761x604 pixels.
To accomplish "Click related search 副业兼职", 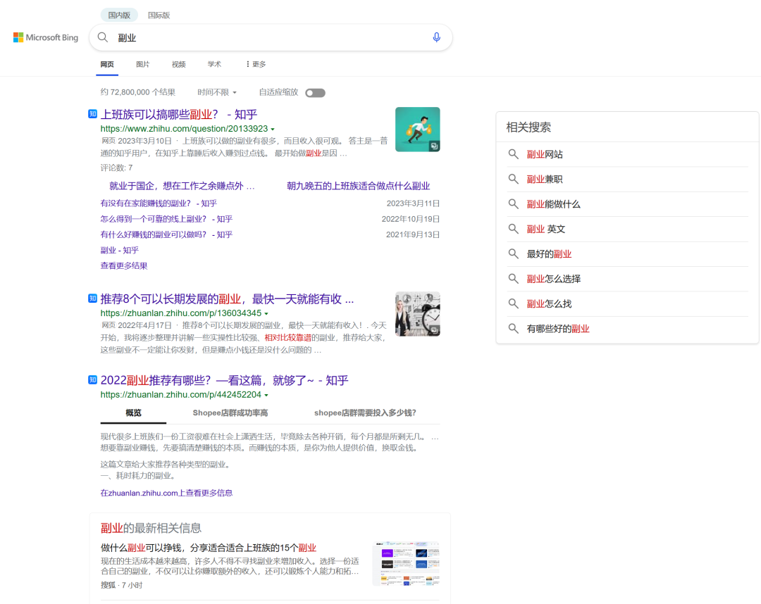I will (545, 179).
